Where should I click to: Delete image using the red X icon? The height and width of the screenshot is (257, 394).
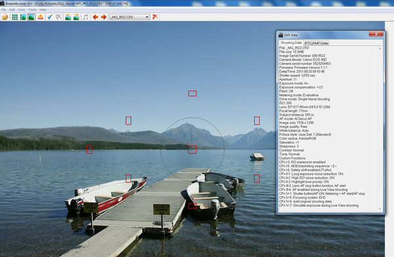[155, 17]
